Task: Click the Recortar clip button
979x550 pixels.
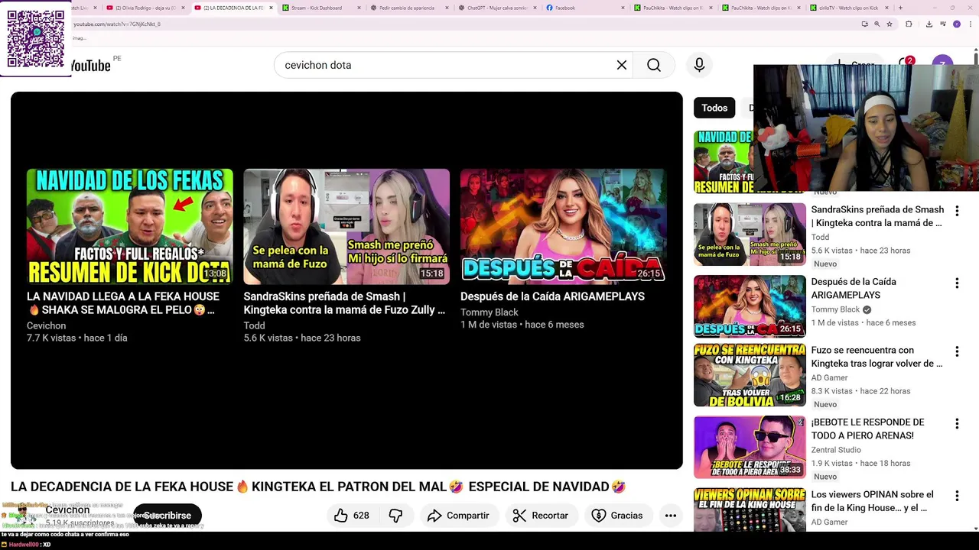Action: (x=540, y=516)
